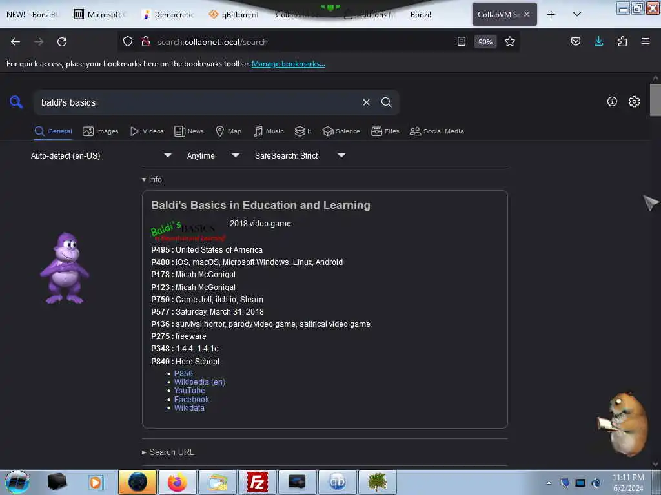The width and height of the screenshot is (661, 495).
Task: Open media player icon in taskbar
Action: [x=96, y=482]
